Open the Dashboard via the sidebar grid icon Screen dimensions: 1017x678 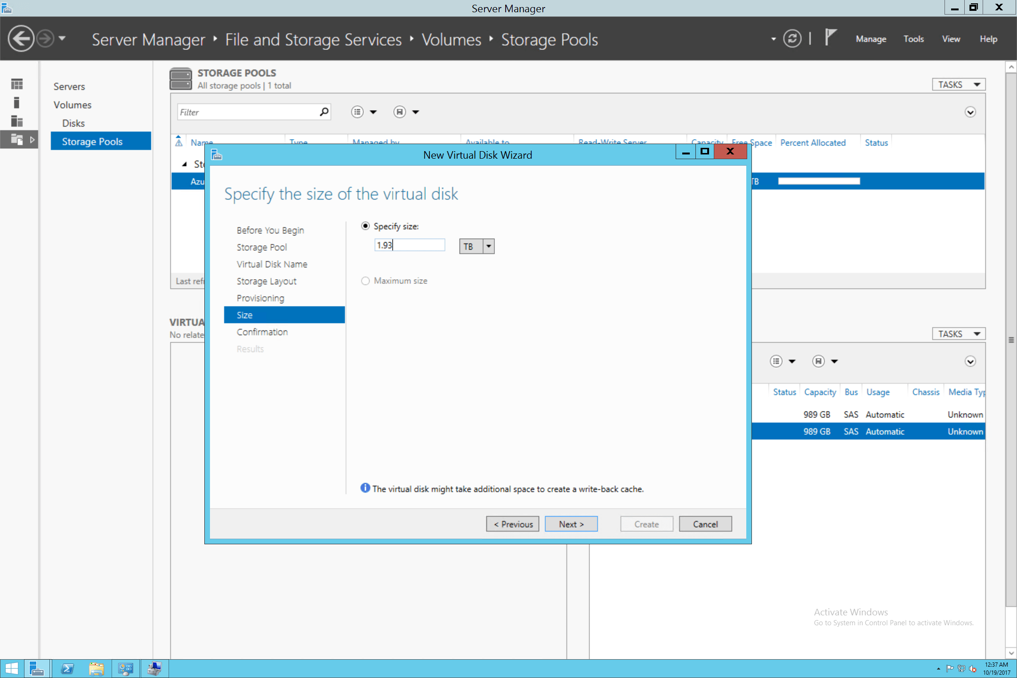pyautogui.click(x=17, y=83)
